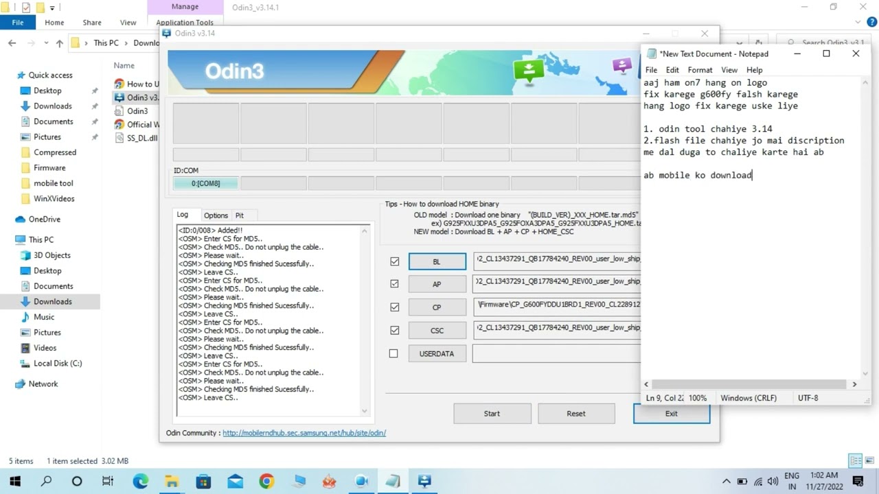
Task: Open Application Tools ribbon tab
Action: tap(185, 23)
